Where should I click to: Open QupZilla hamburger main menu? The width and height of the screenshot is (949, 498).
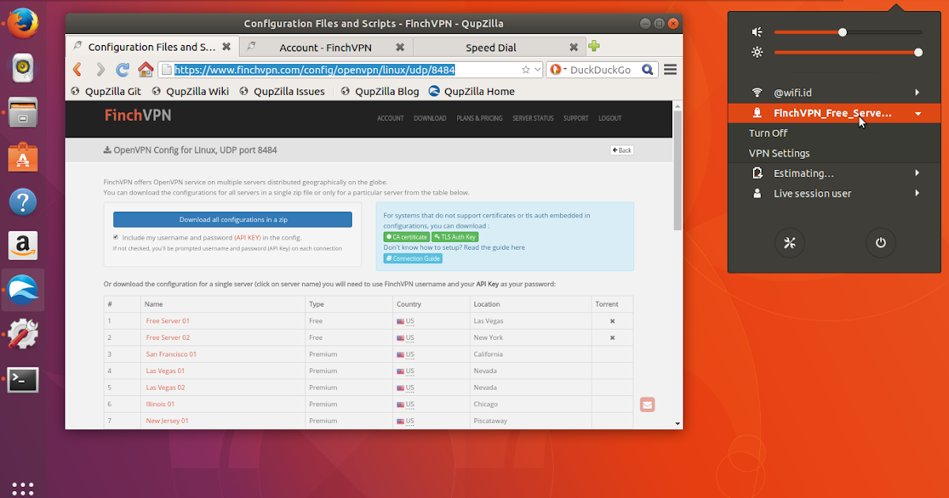point(671,70)
